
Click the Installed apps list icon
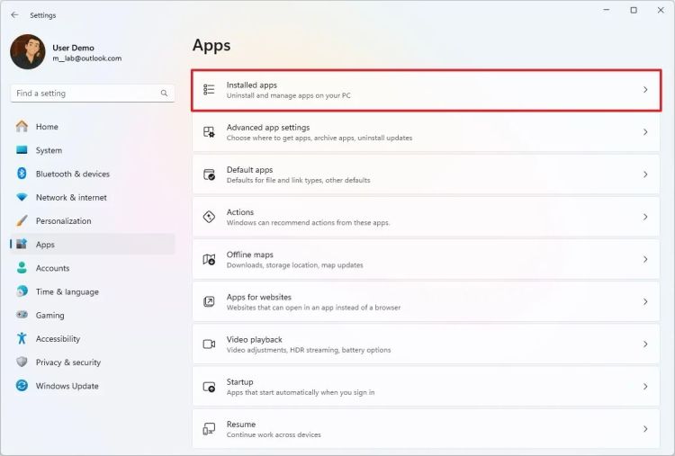click(209, 90)
